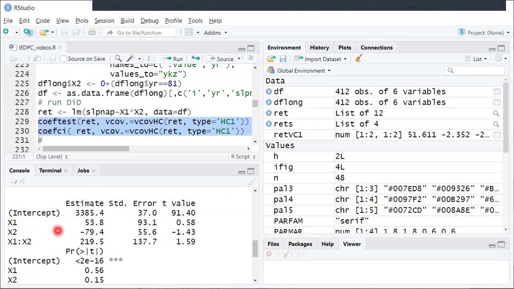Clear environment objects with the broom icon
This screenshot has width=514, height=289.
pos(358,59)
